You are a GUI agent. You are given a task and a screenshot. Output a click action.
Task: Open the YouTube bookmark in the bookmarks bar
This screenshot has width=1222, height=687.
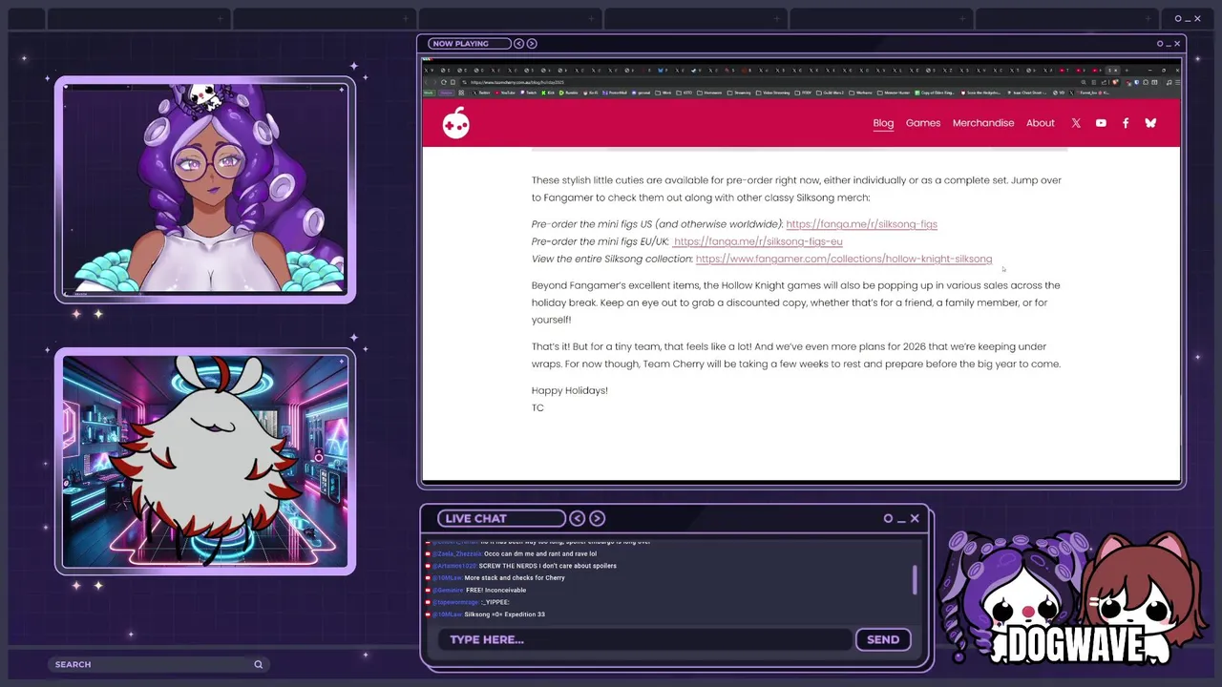504,93
